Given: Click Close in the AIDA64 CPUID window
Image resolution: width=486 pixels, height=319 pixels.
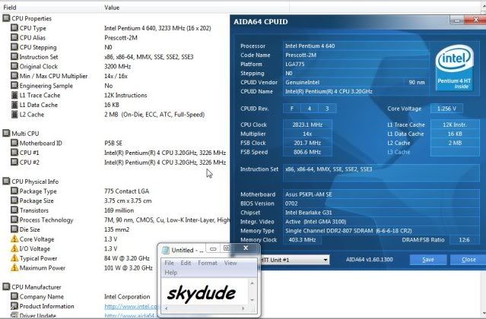Looking at the screenshot, I should 469,260.
